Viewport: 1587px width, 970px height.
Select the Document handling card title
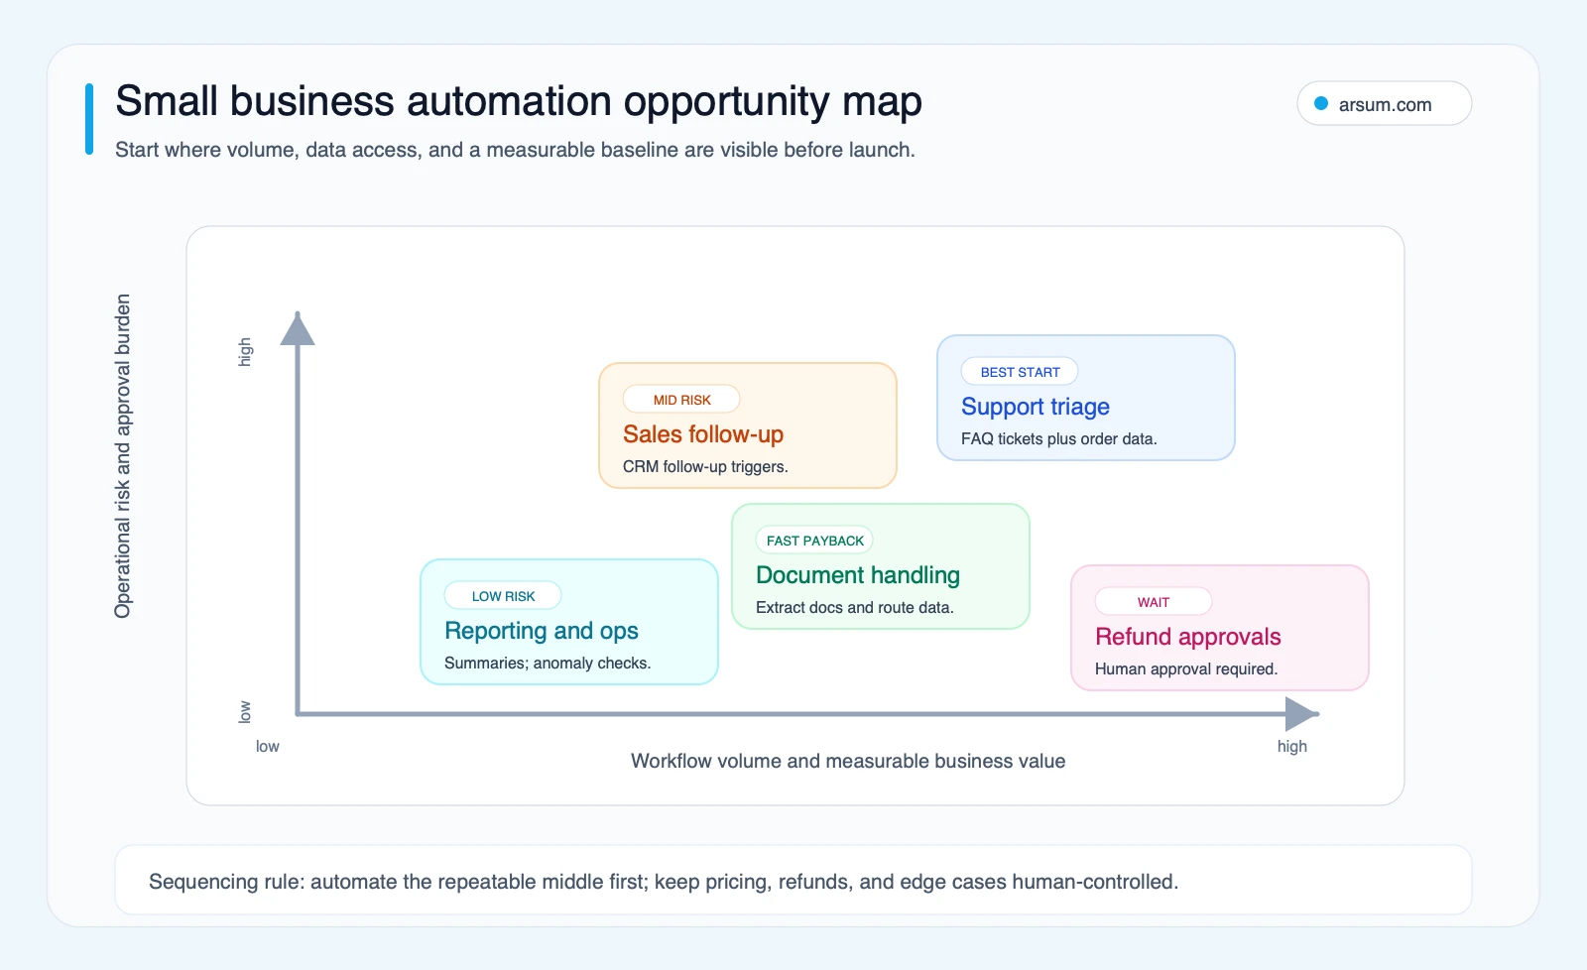[x=858, y=575]
